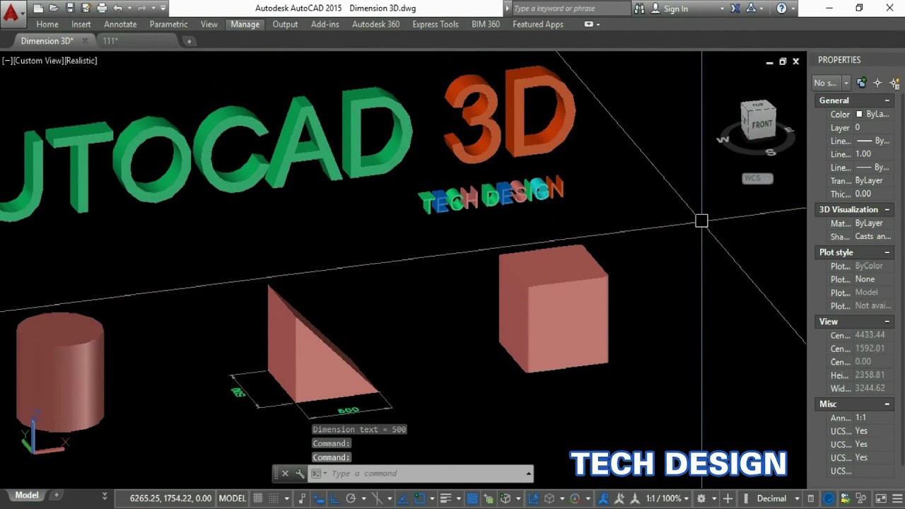This screenshot has width=905, height=509.
Task: Open the Insert ribbon tab
Action: [81, 24]
